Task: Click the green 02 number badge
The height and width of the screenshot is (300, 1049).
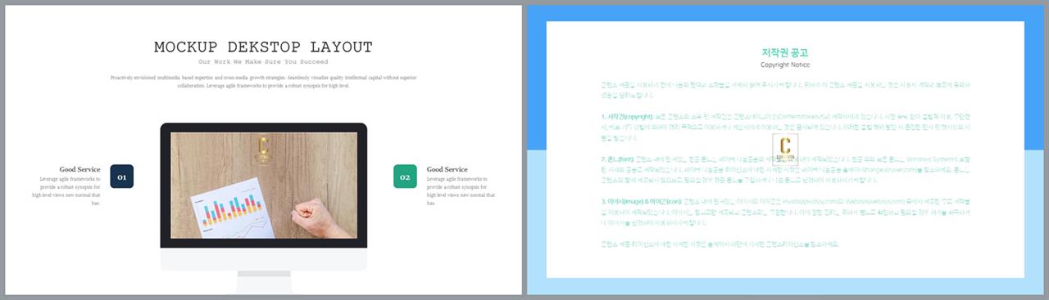Action: coord(405,177)
